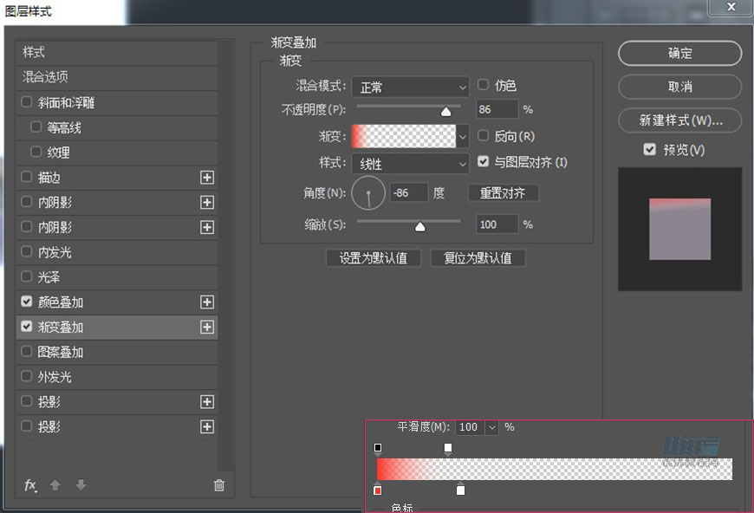
Task: Select the red color stop below gradient bar
Action: click(x=378, y=490)
